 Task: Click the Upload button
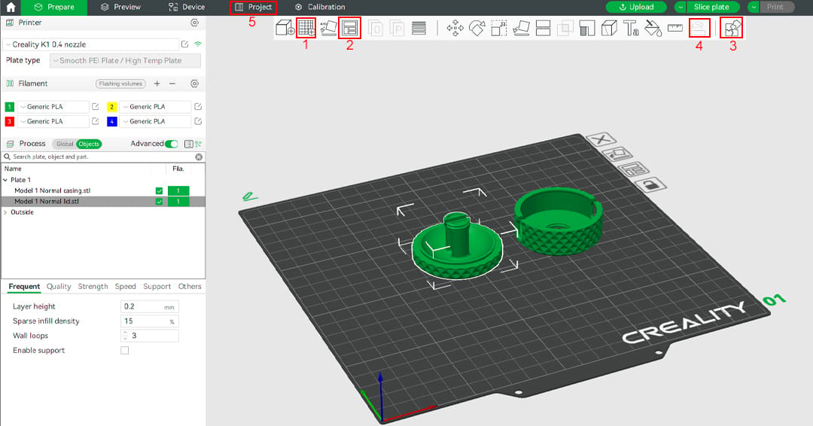coord(636,8)
